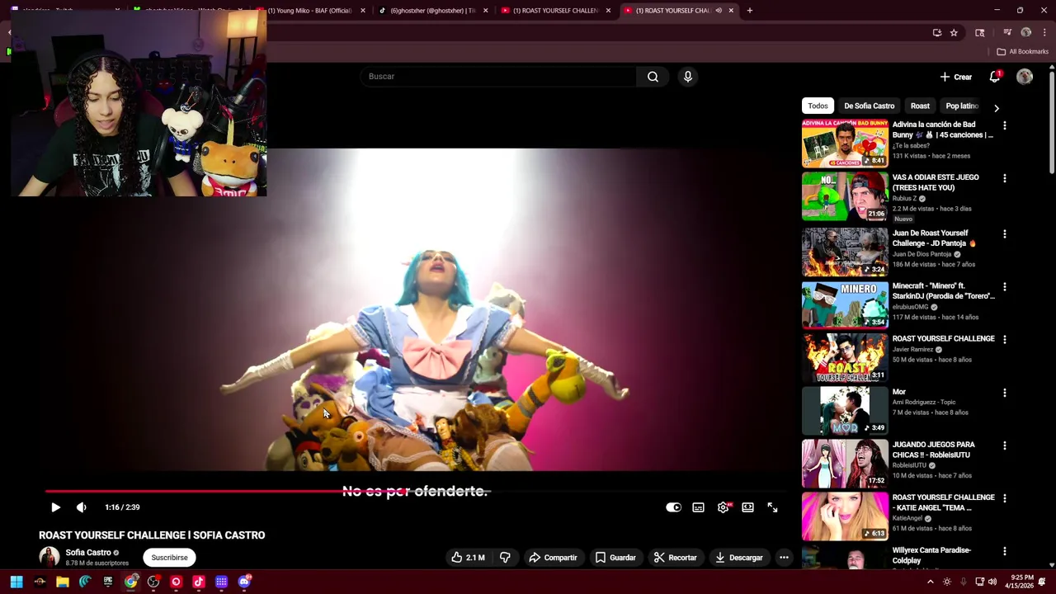Dislike the video with the thumbs-down button

click(x=505, y=558)
